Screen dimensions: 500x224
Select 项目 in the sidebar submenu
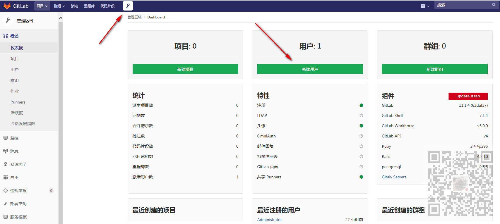(15, 59)
